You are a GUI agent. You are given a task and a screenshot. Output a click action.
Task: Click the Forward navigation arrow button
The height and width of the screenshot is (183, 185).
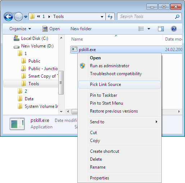pos(18,17)
